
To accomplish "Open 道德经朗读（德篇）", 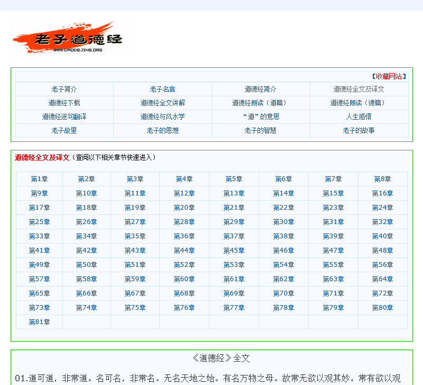I will coord(358,103).
